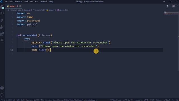The height and width of the screenshot is (101, 179).
Task: Click the underlined pyttsx3 import name
Action: coord(32,24)
